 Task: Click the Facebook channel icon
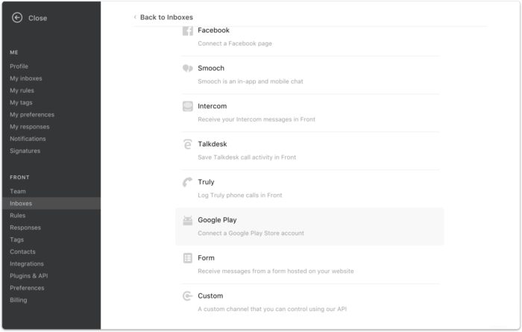[x=188, y=31]
